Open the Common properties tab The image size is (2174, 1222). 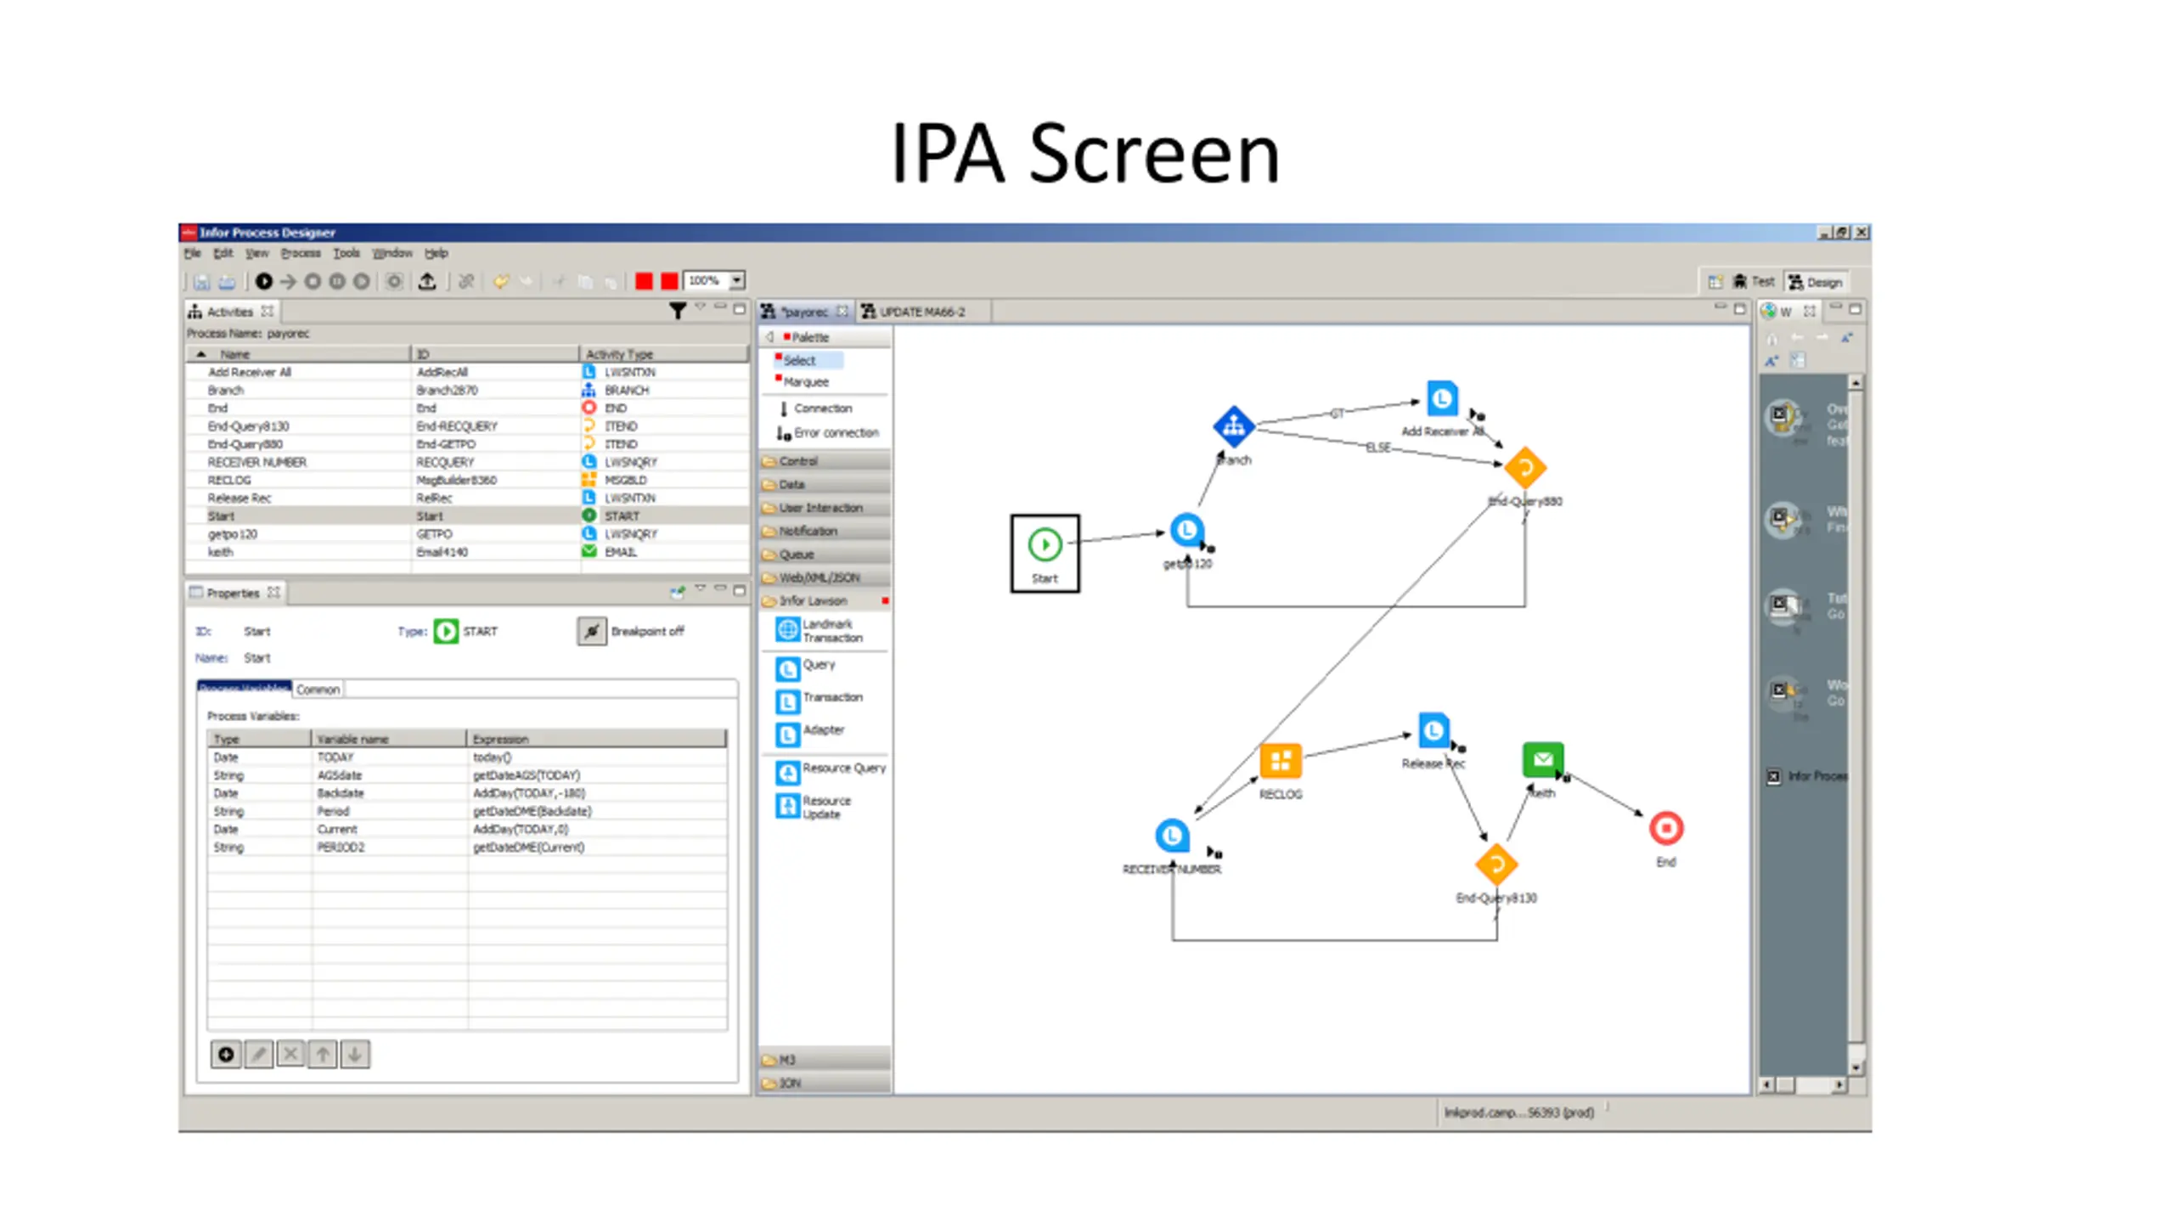pyautogui.click(x=318, y=690)
